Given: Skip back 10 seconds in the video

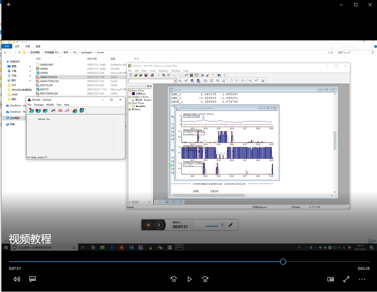Looking at the screenshot, I should (173, 279).
